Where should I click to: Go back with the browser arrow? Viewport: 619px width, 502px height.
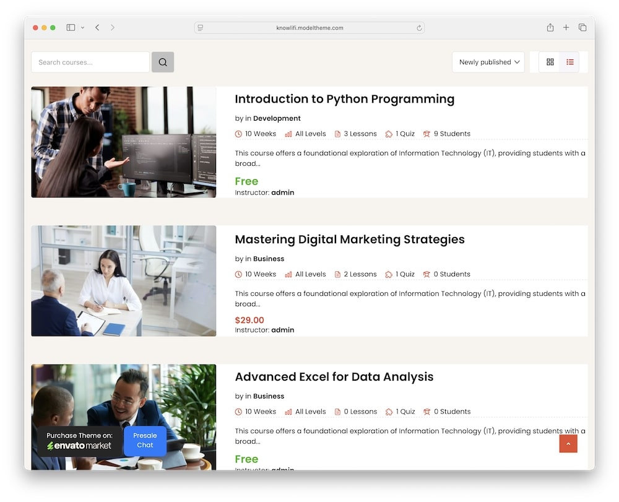pyautogui.click(x=97, y=28)
